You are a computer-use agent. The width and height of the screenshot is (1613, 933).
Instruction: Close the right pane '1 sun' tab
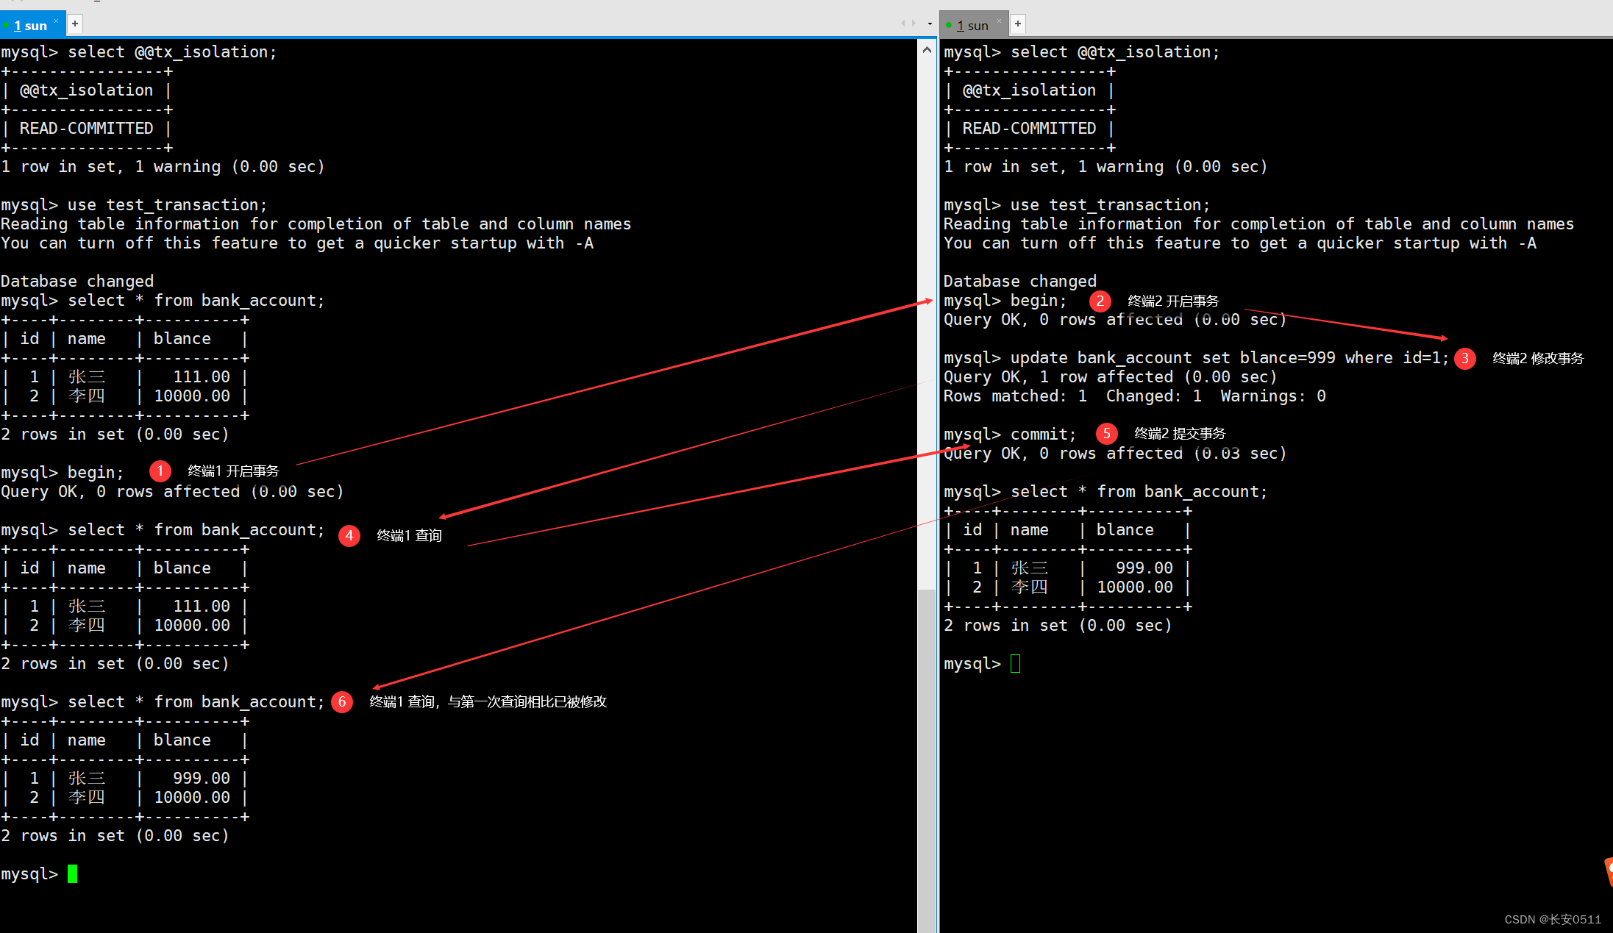(x=999, y=21)
